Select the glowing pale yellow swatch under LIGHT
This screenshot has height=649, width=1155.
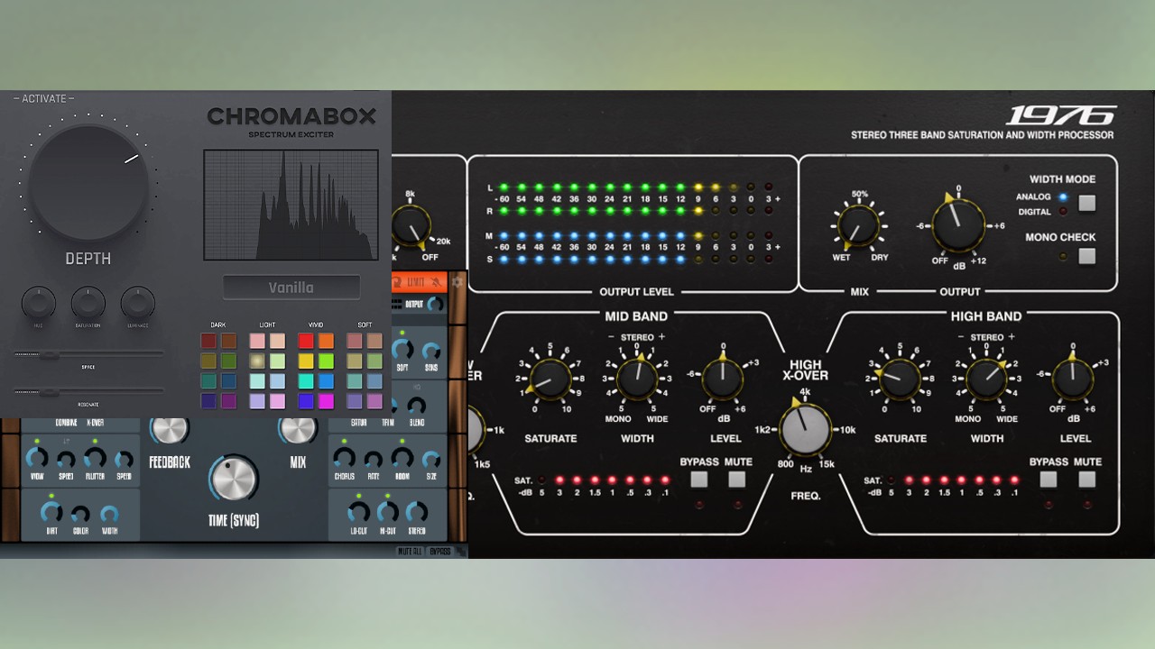pos(257,361)
